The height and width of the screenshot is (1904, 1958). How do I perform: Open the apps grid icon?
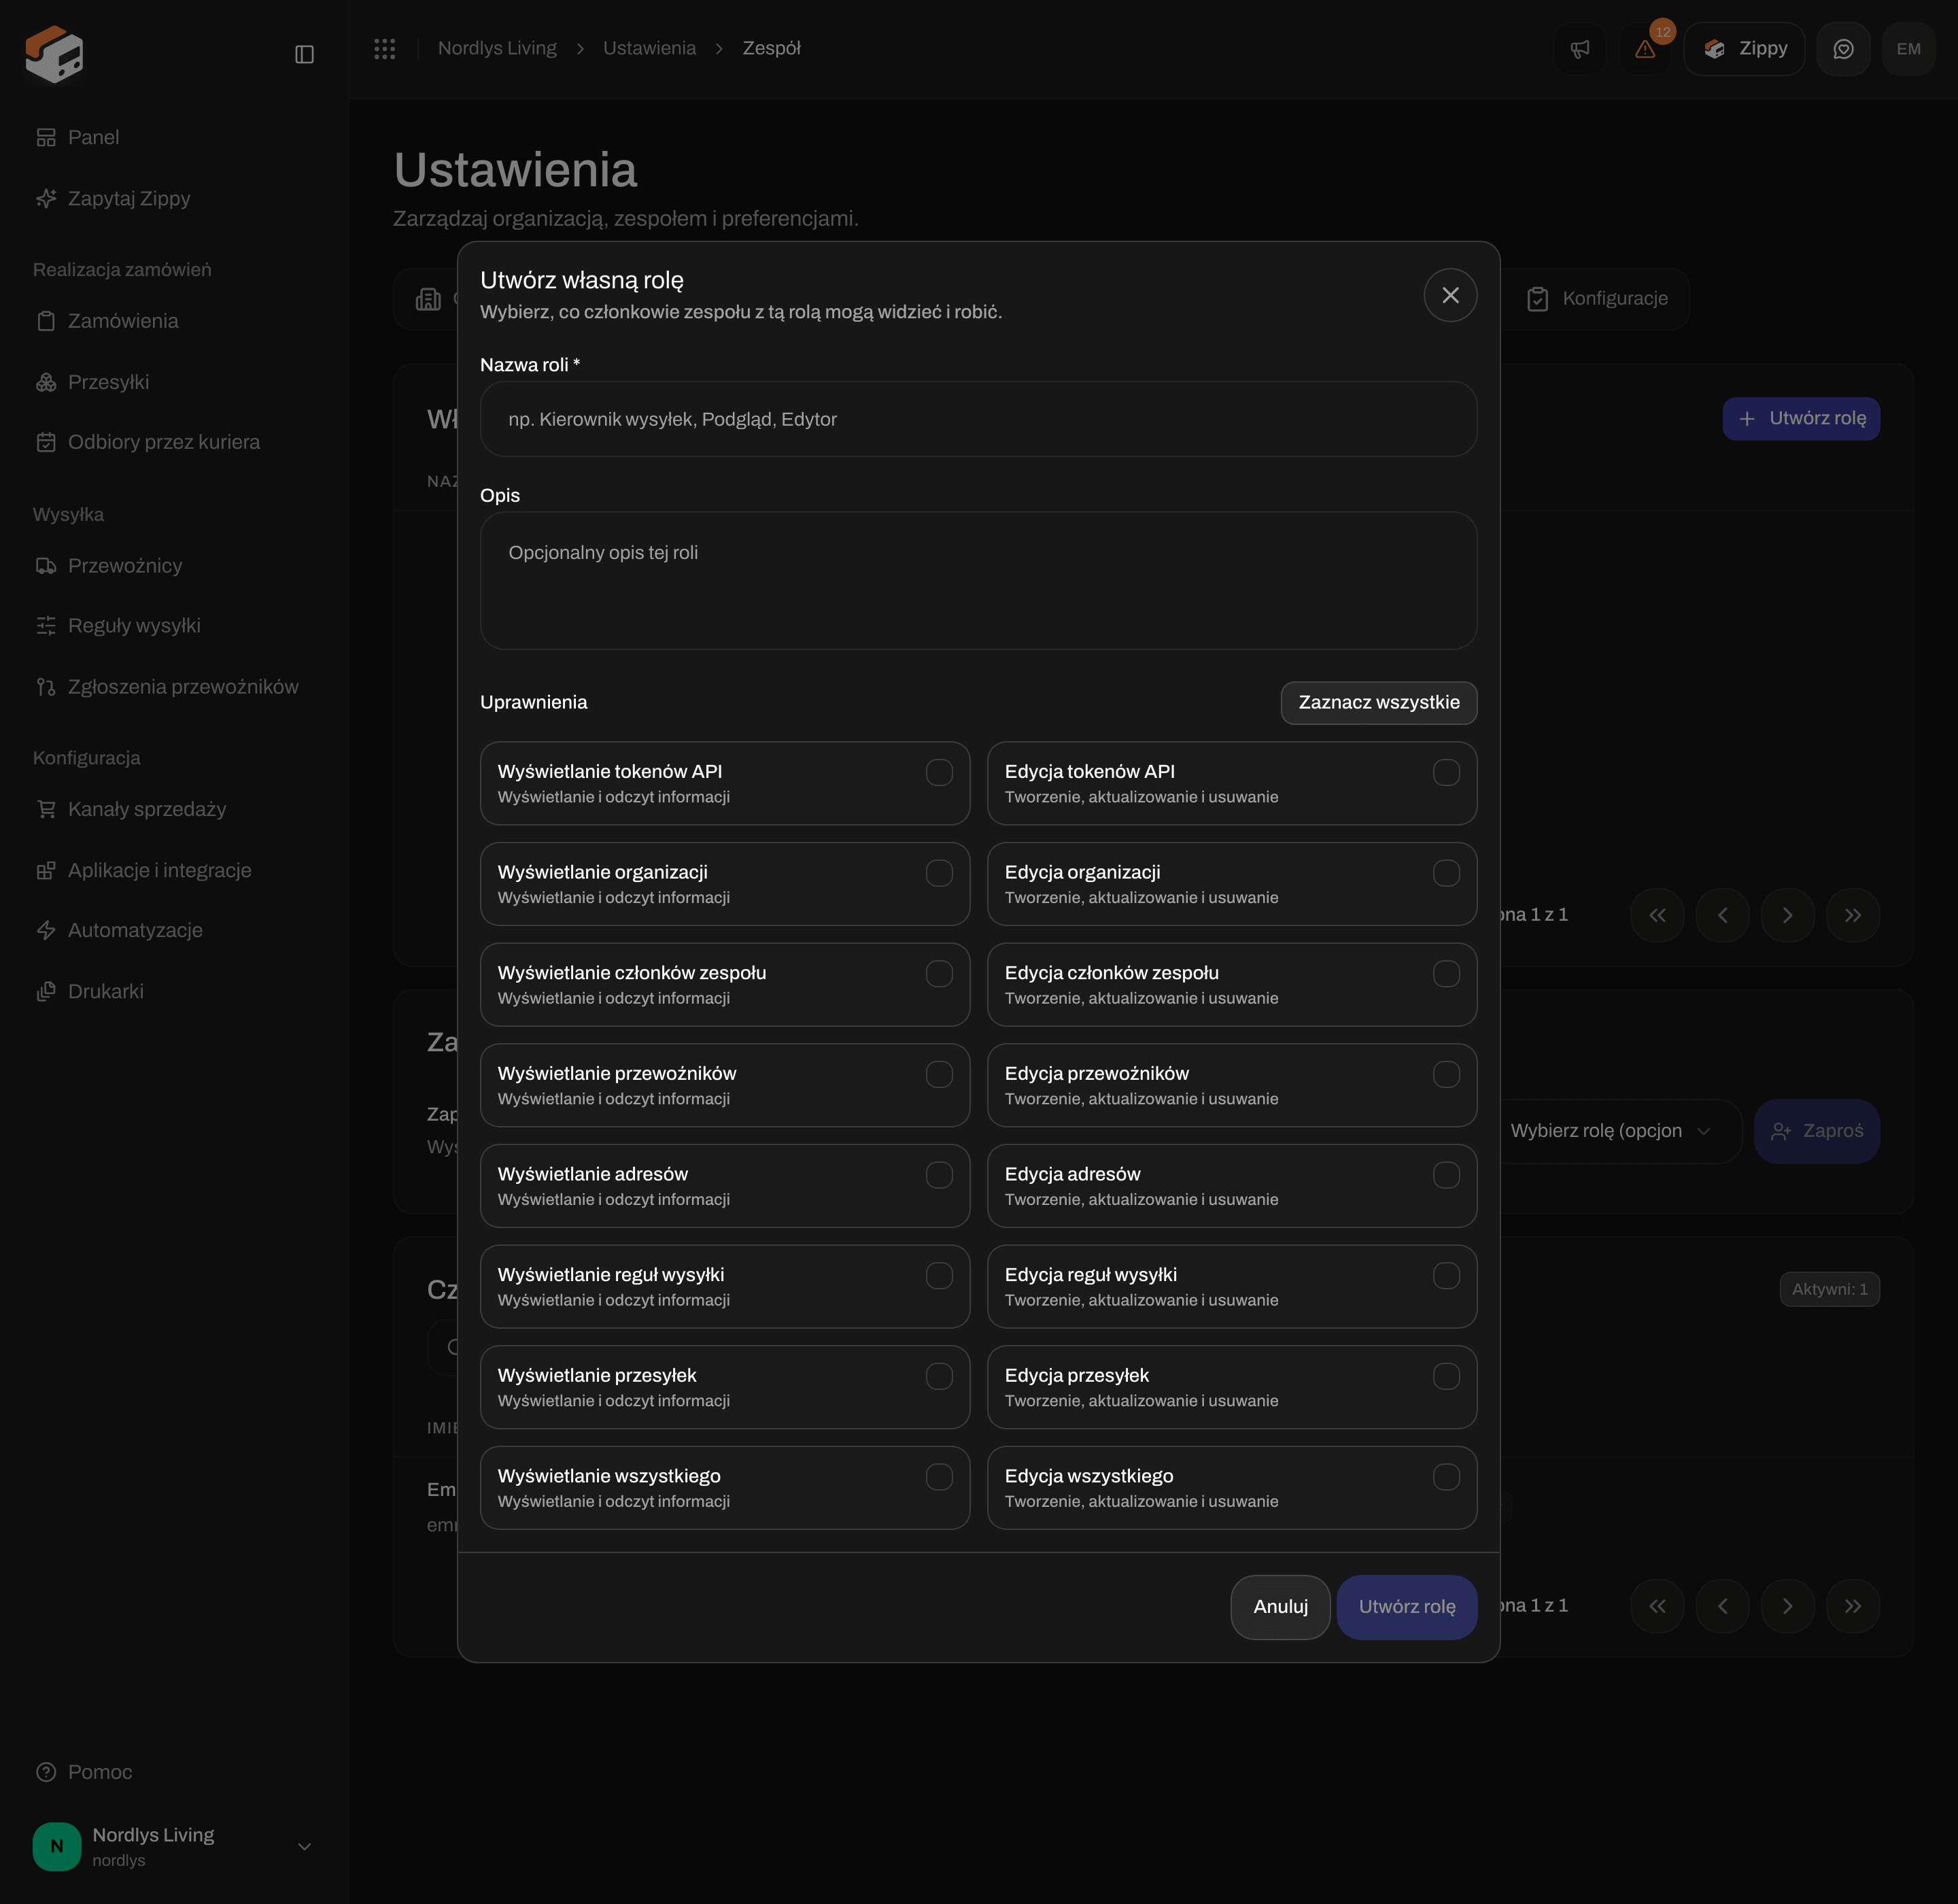(385, 48)
